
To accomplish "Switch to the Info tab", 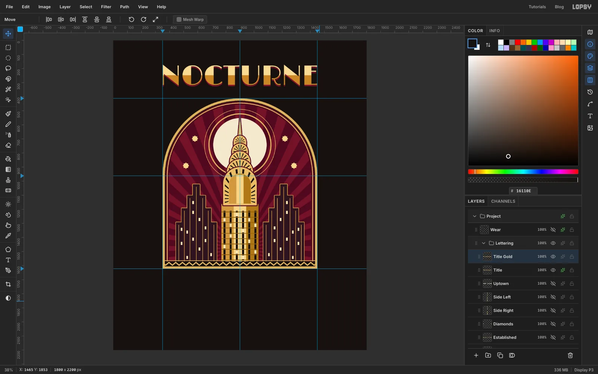I will pos(494,31).
